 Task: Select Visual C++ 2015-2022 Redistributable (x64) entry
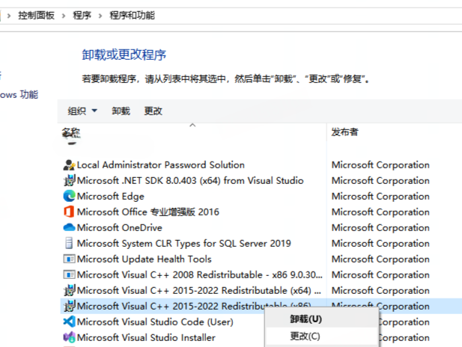pos(199,290)
